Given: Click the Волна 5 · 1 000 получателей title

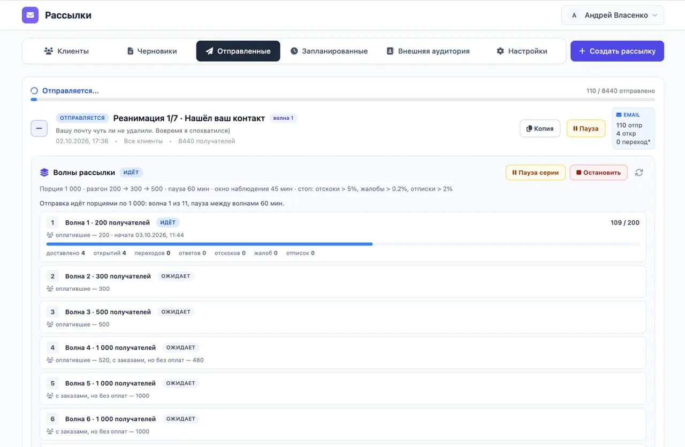Looking at the screenshot, I should click(110, 383).
